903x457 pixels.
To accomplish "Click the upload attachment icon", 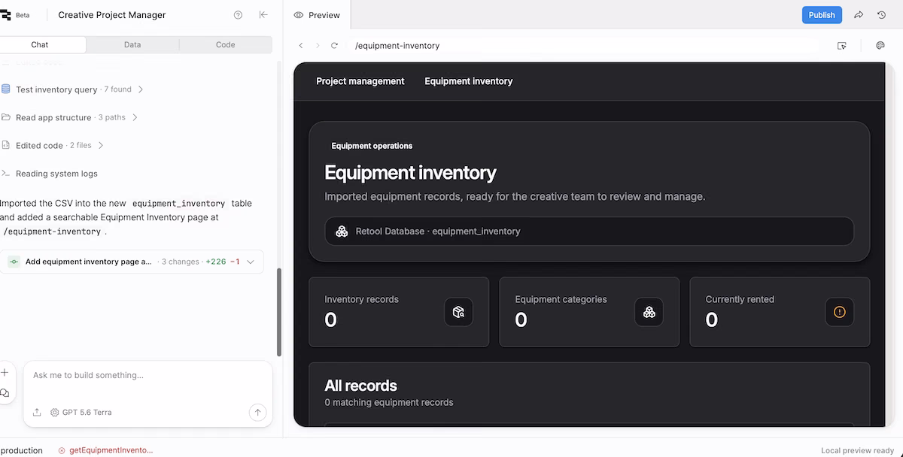I will coord(37,412).
